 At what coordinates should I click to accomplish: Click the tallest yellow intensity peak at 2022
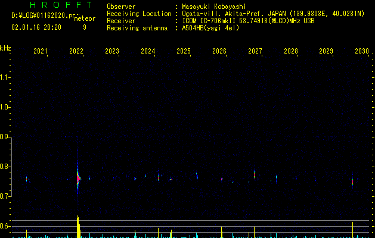[x=78, y=227]
